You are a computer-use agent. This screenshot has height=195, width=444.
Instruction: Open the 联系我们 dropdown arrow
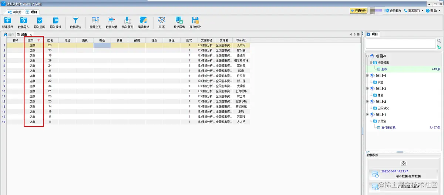422,11
